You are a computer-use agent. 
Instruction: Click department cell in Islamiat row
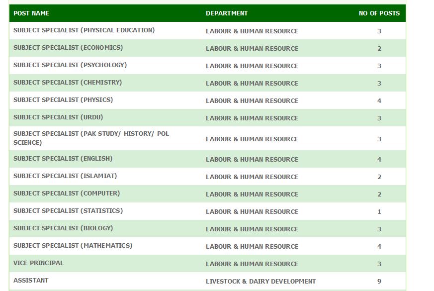pos(252,177)
